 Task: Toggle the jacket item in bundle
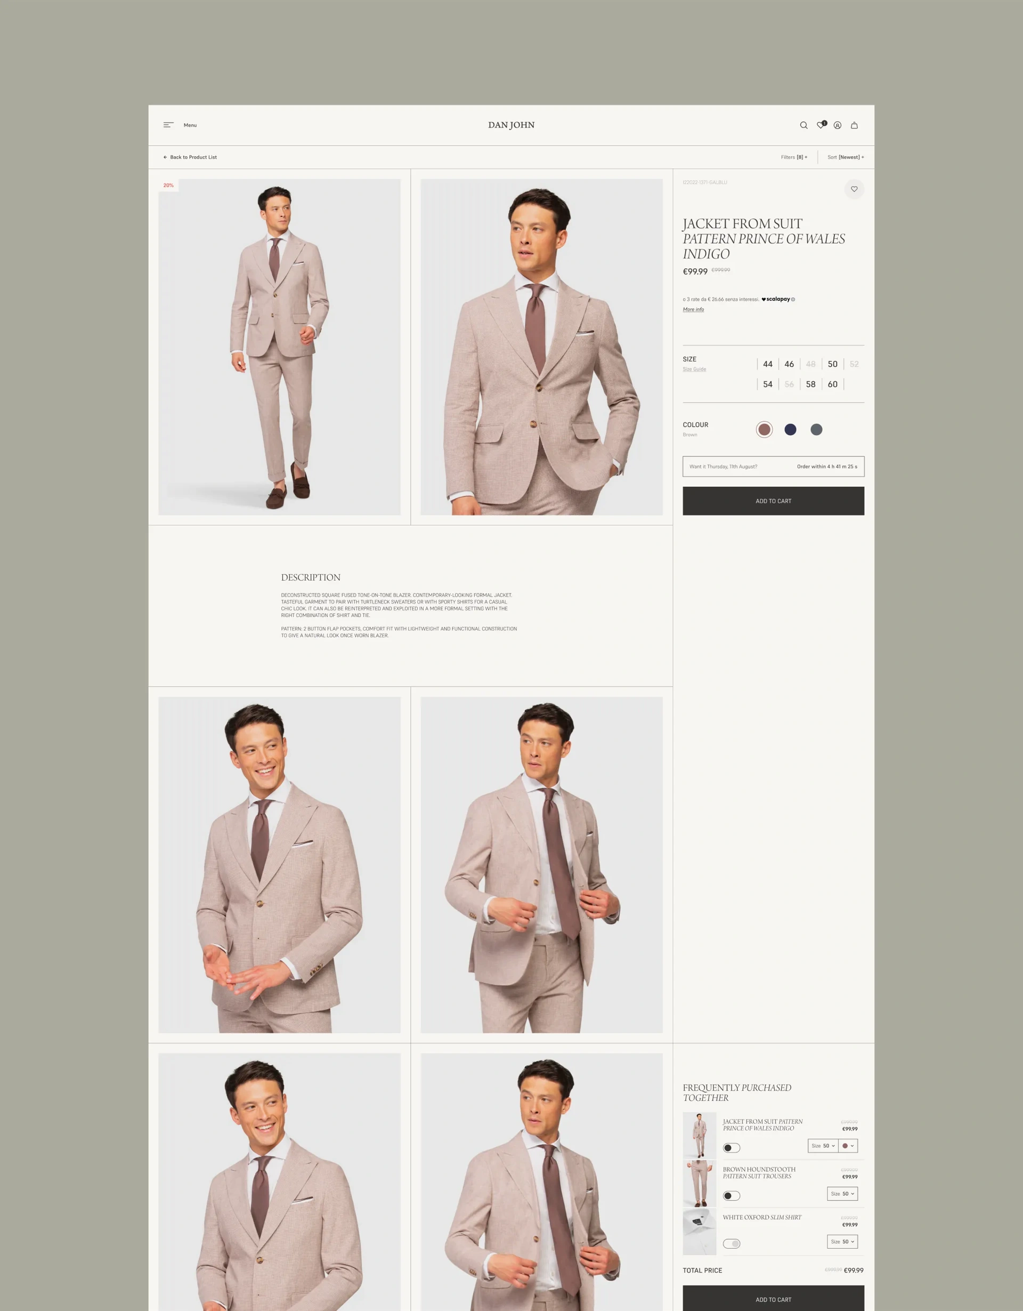tap(732, 1148)
